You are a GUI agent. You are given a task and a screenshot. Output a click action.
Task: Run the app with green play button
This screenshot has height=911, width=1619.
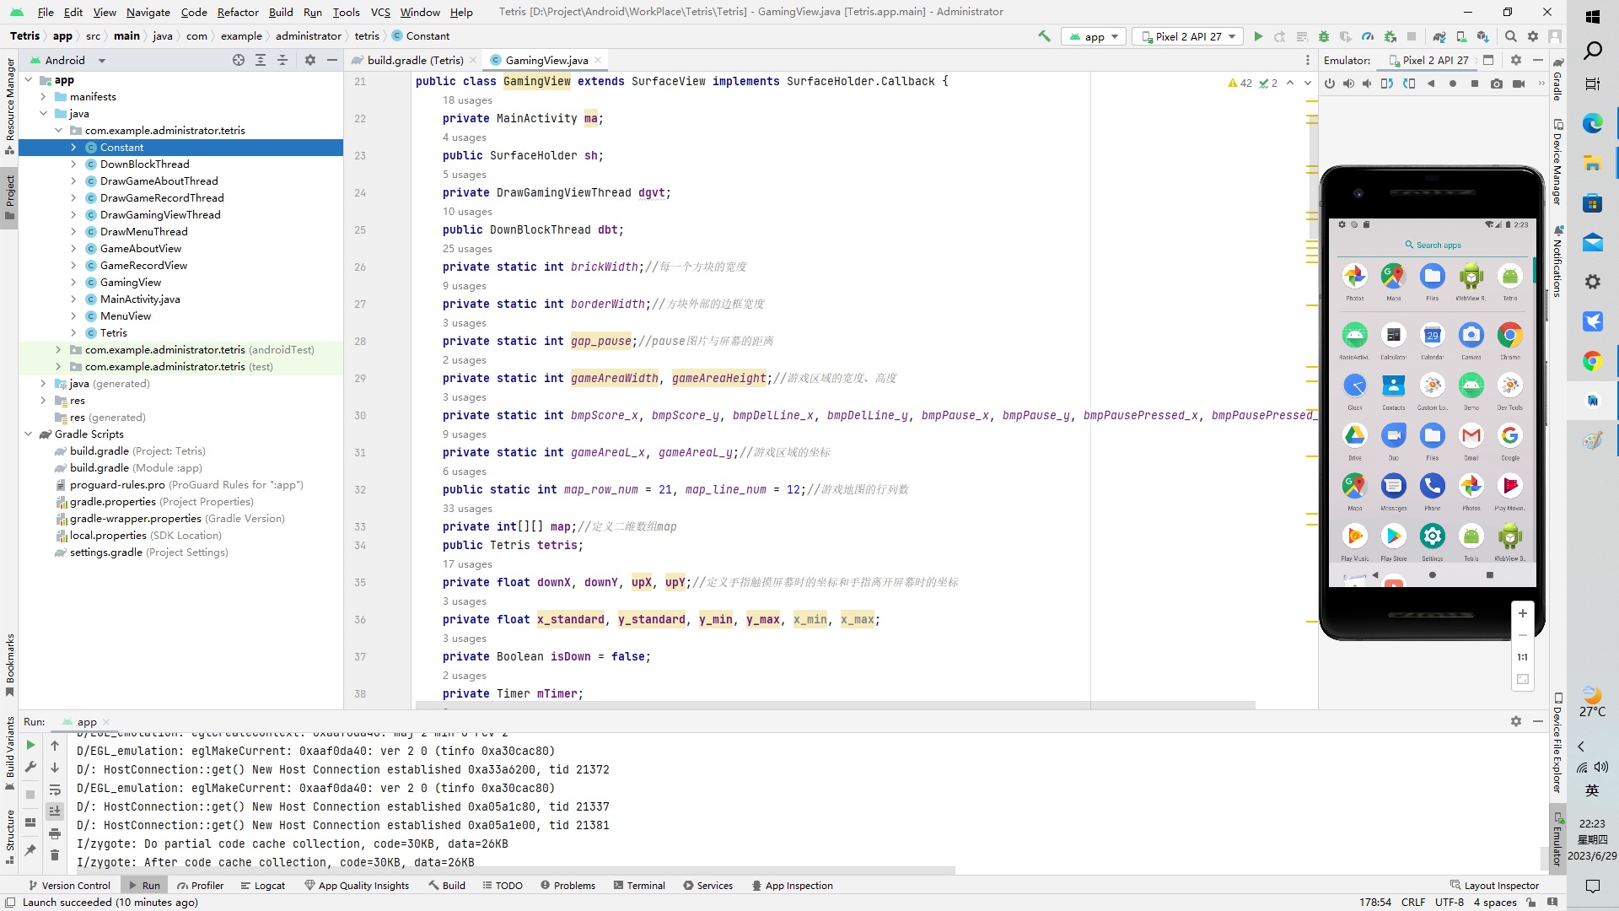pyautogui.click(x=1258, y=36)
